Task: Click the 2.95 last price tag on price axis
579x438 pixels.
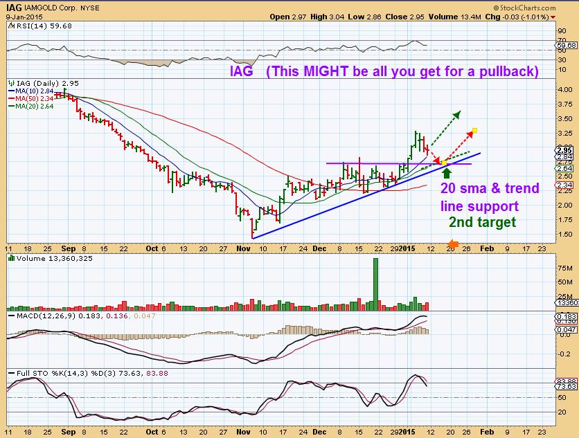Action: pos(564,150)
